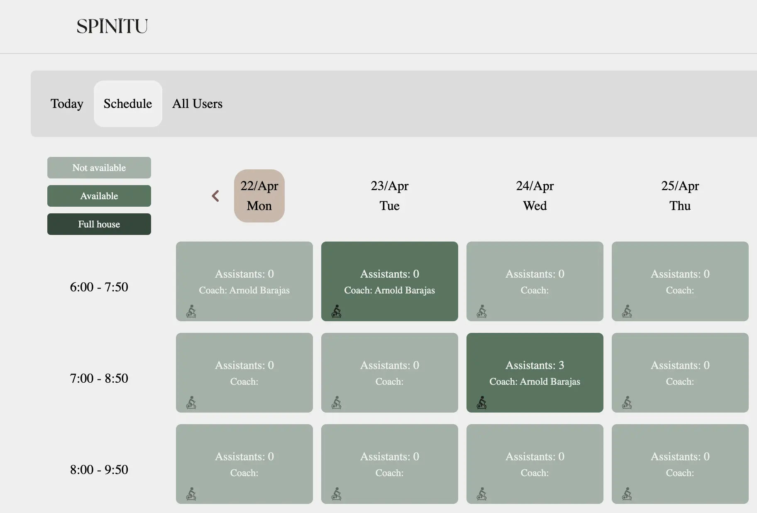
Task: Open Tuesday 6:00 class coached by Arnold Barajas
Action: click(390, 281)
